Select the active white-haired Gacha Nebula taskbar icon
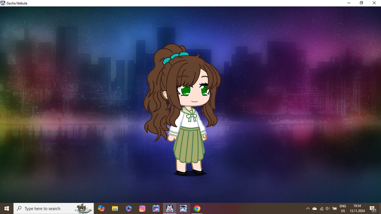Image resolution: width=381 pixels, height=214 pixels. (x=170, y=208)
